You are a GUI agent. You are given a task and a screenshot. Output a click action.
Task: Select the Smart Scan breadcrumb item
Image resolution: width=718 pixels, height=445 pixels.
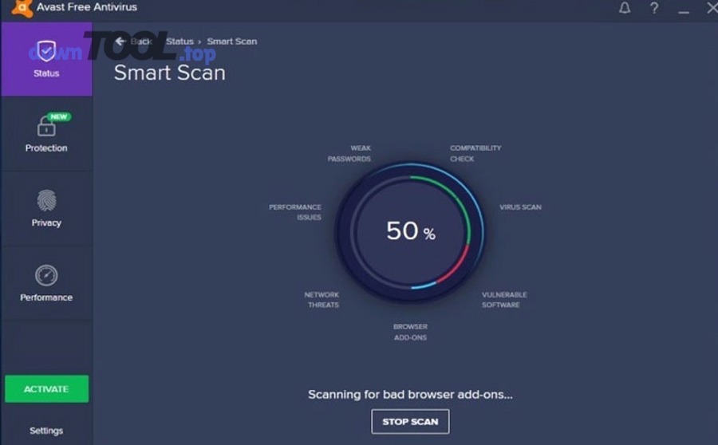(232, 41)
